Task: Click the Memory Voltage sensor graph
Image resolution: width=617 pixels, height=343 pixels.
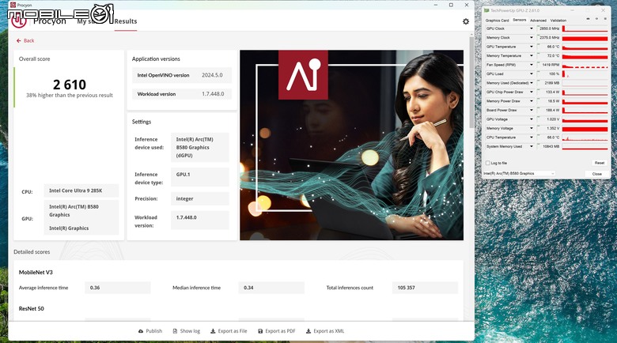Action: pos(585,128)
